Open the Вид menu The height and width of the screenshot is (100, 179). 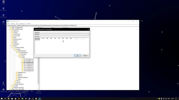[17, 24]
